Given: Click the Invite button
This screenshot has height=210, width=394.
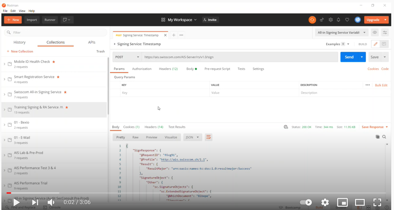Looking at the screenshot, I should click(210, 20).
